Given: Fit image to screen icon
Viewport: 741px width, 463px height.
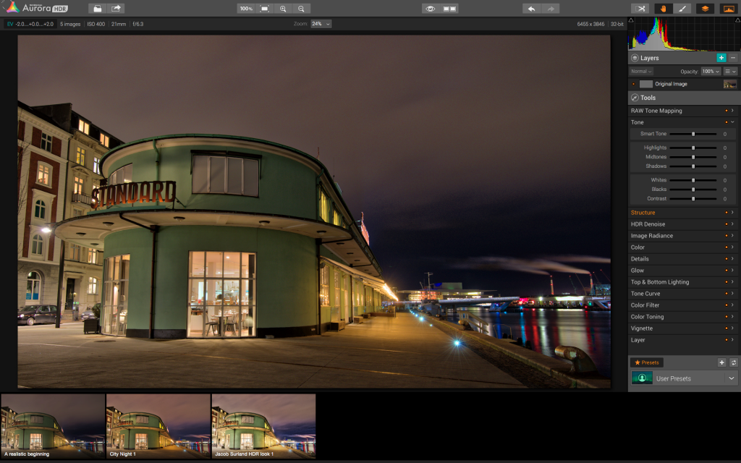Looking at the screenshot, I should [265, 9].
